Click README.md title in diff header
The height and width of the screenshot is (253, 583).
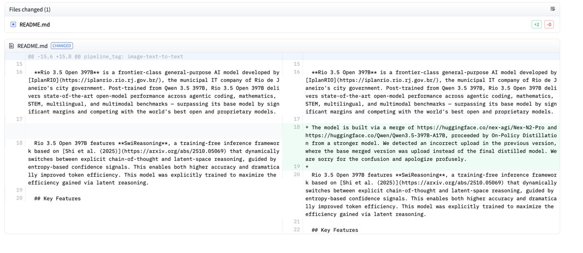[x=33, y=46]
